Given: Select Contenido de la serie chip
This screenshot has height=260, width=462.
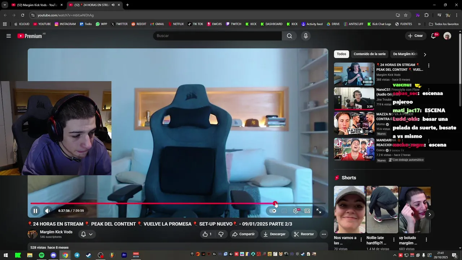Looking at the screenshot, I should pos(370,54).
